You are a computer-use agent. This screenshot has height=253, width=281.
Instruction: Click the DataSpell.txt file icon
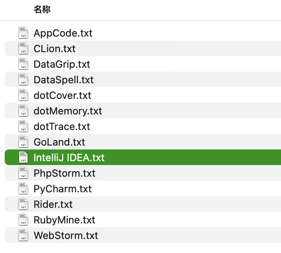[23, 79]
